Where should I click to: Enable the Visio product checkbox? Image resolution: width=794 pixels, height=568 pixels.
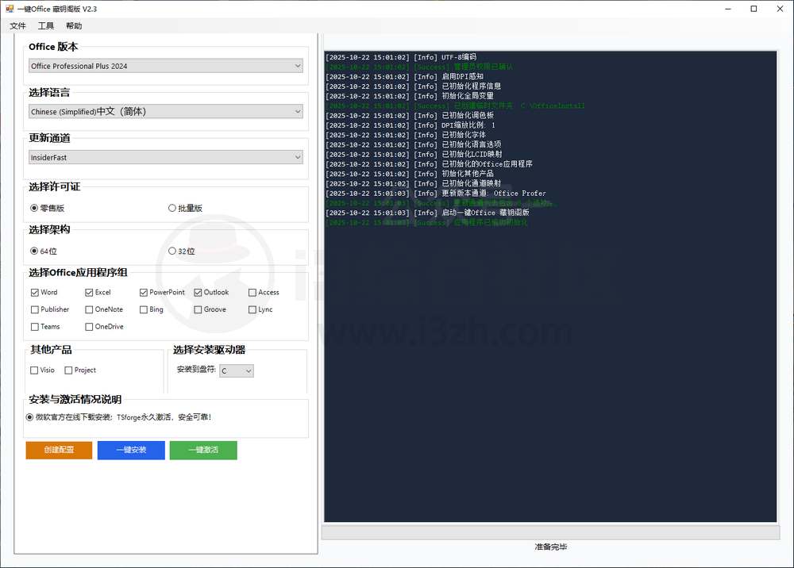[x=34, y=370]
